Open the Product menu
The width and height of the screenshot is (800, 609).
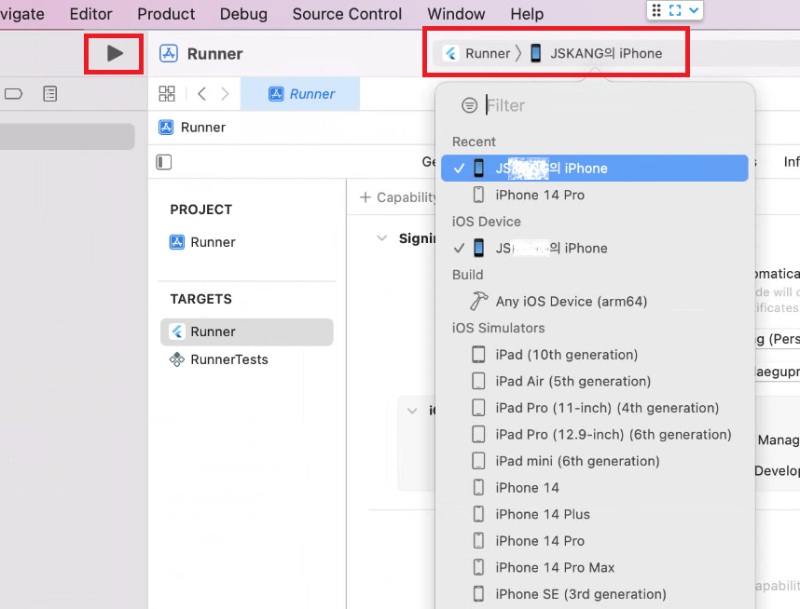[166, 14]
